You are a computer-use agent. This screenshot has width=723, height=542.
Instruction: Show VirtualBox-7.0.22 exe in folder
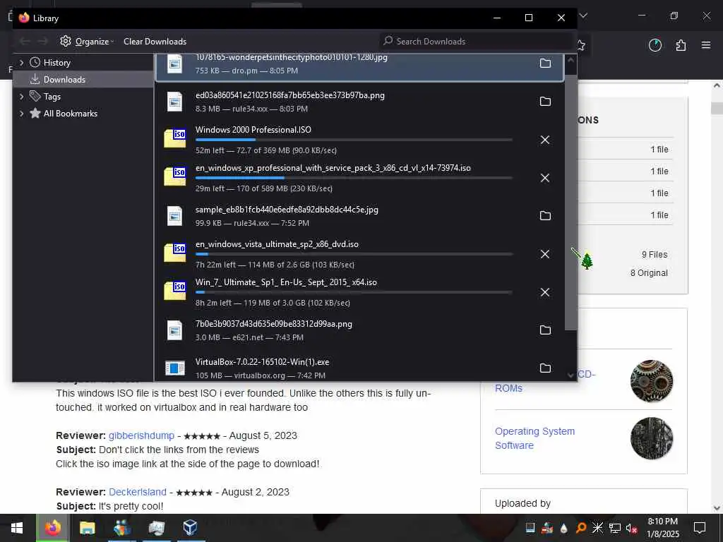[x=545, y=368]
